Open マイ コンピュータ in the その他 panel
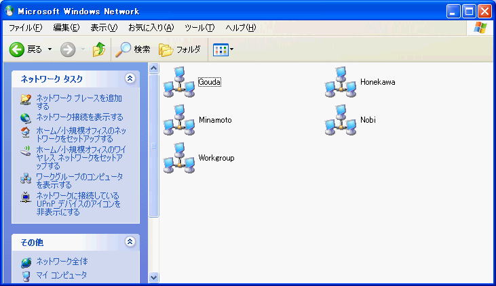This screenshot has height=286, width=496. click(x=61, y=275)
